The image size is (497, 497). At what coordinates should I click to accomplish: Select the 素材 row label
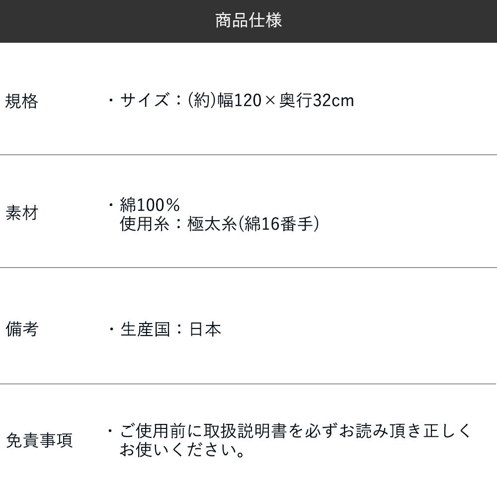coord(21,214)
